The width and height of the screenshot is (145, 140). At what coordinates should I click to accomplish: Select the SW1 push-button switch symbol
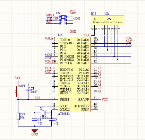point(17,91)
